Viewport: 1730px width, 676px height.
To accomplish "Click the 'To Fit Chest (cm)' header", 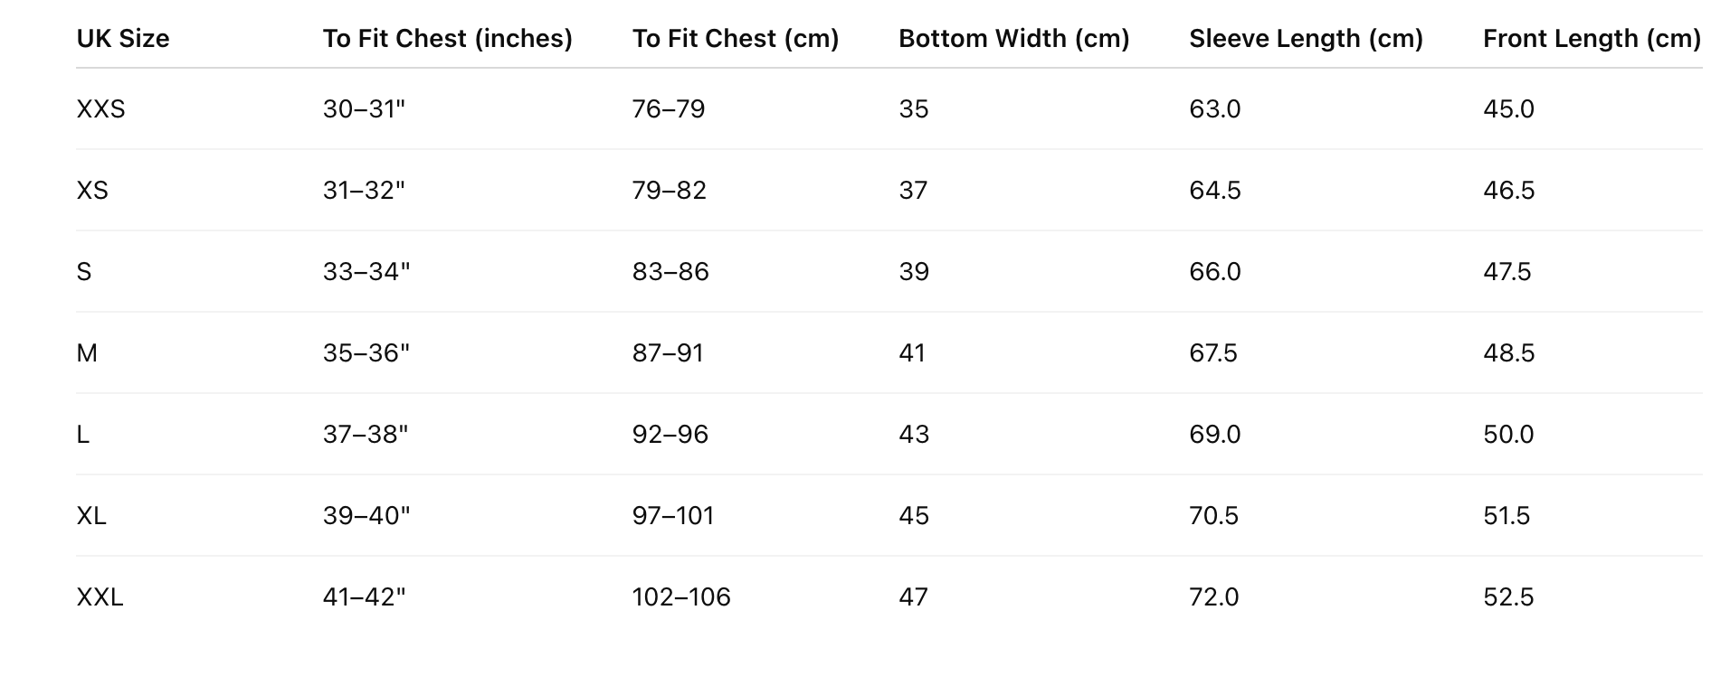I will coord(735,39).
